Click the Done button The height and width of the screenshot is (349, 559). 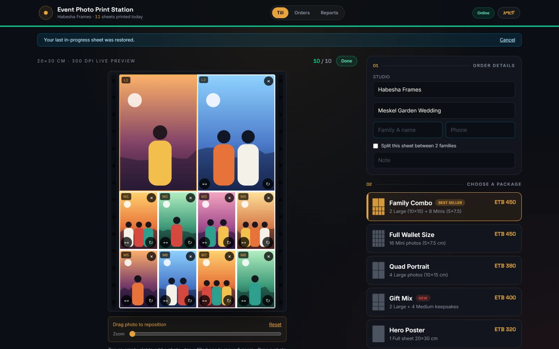[347, 61]
